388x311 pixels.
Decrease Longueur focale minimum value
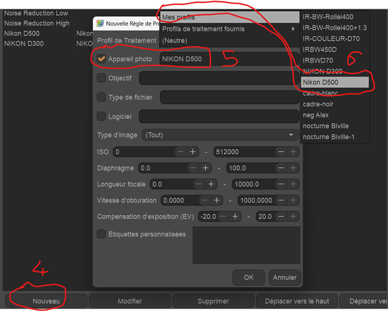199,184
